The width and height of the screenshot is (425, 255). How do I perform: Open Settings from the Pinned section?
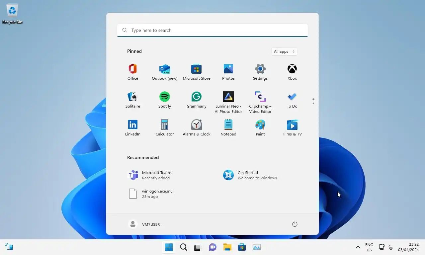tap(260, 72)
